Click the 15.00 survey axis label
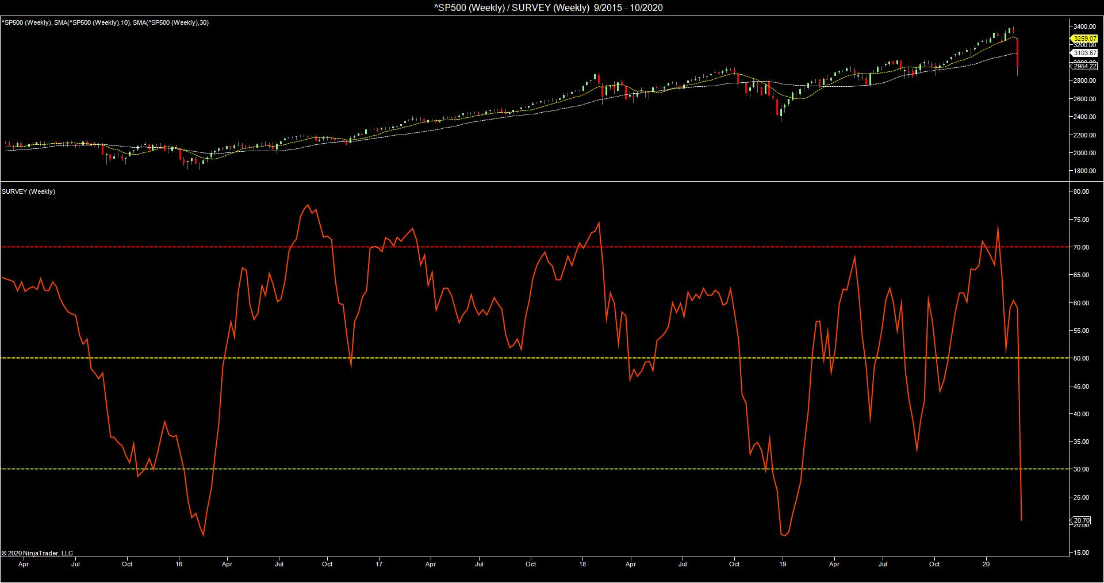Viewport: 1104px width, 583px height. pos(1081,553)
